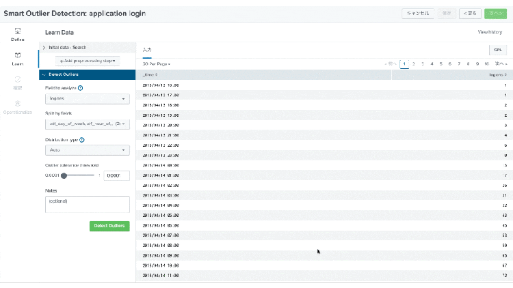Open Field to analyze logons dropdown
The image size is (513, 288).
point(88,98)
